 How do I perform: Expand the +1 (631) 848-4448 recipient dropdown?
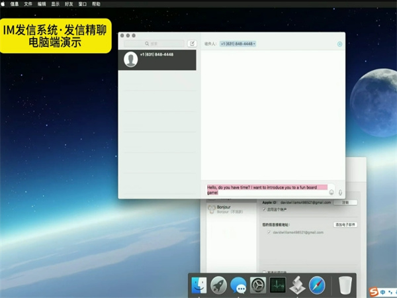point(238,44)
